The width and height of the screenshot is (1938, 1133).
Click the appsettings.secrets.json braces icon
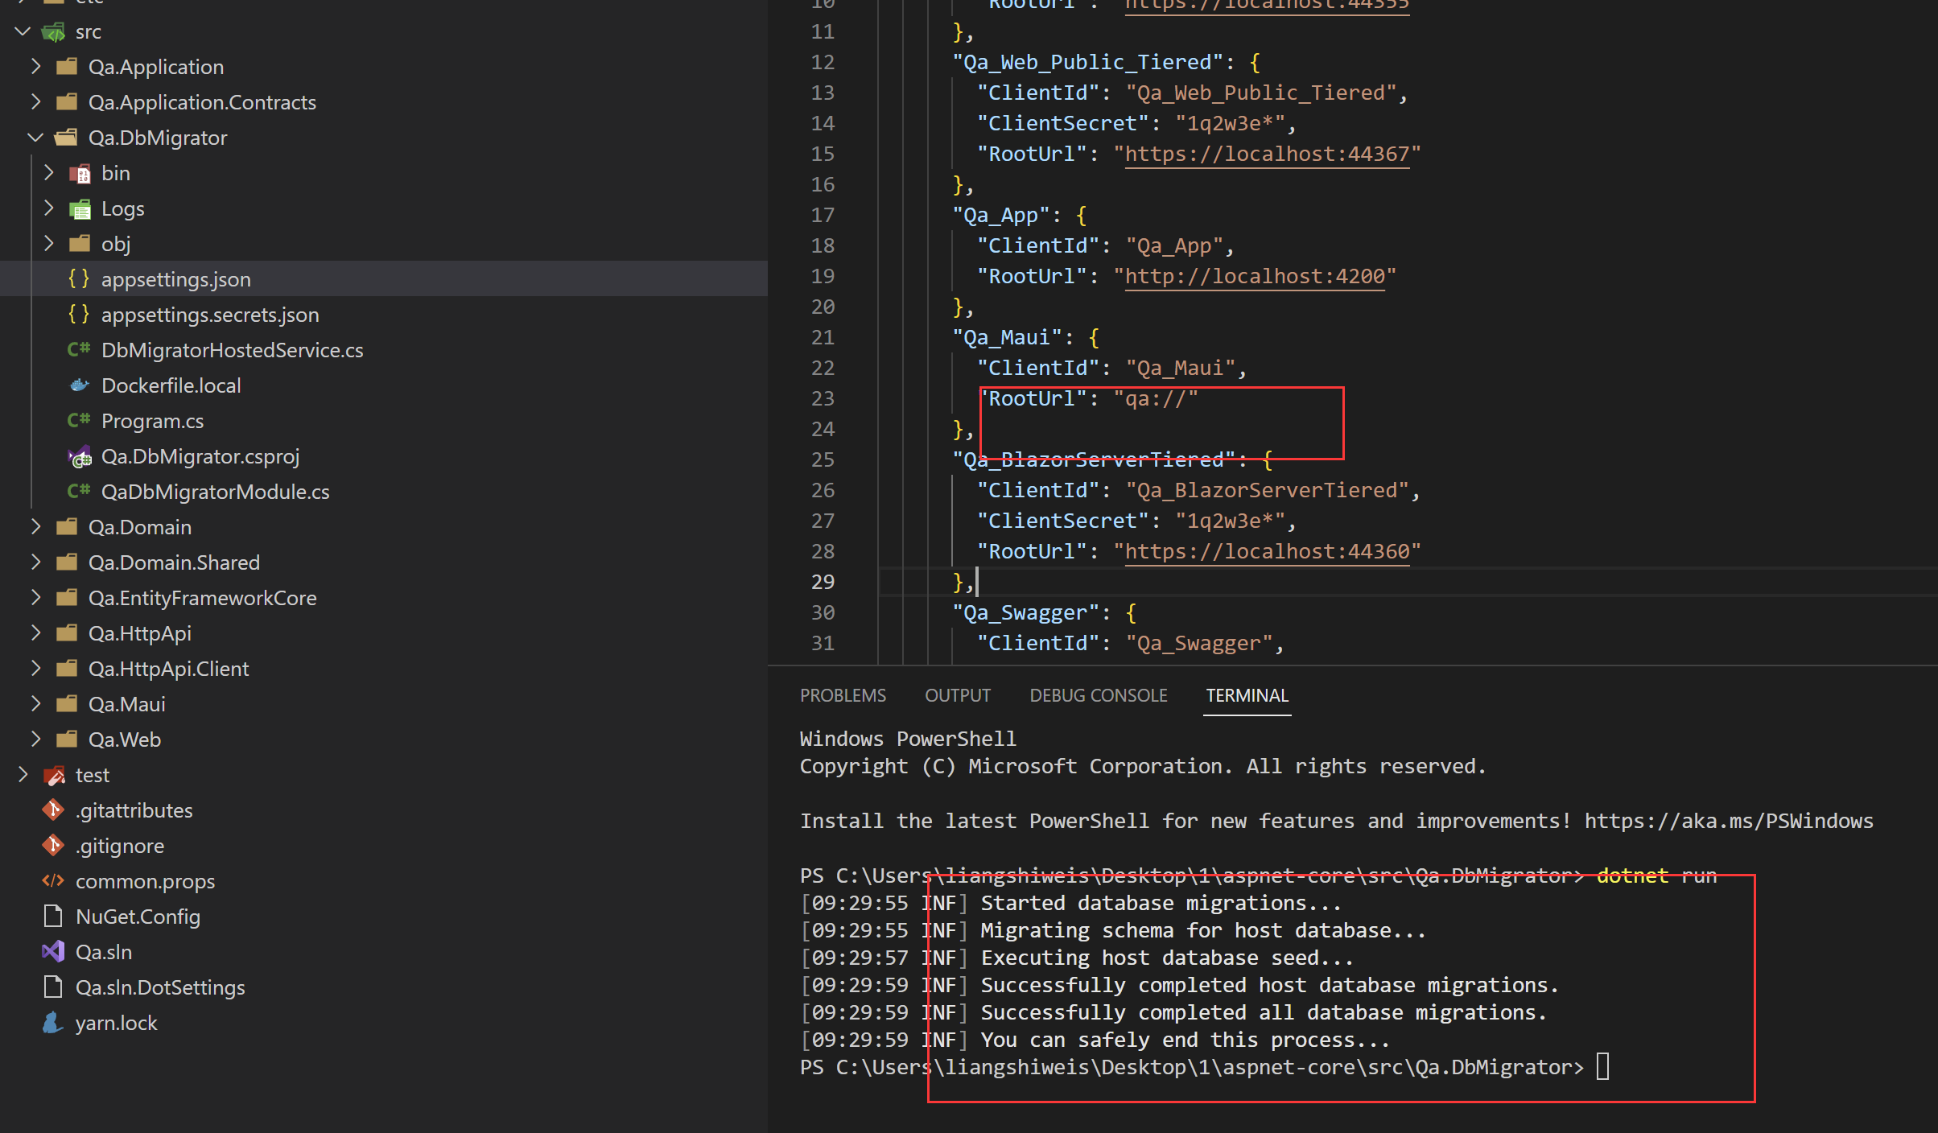click(x=79, y=315)
